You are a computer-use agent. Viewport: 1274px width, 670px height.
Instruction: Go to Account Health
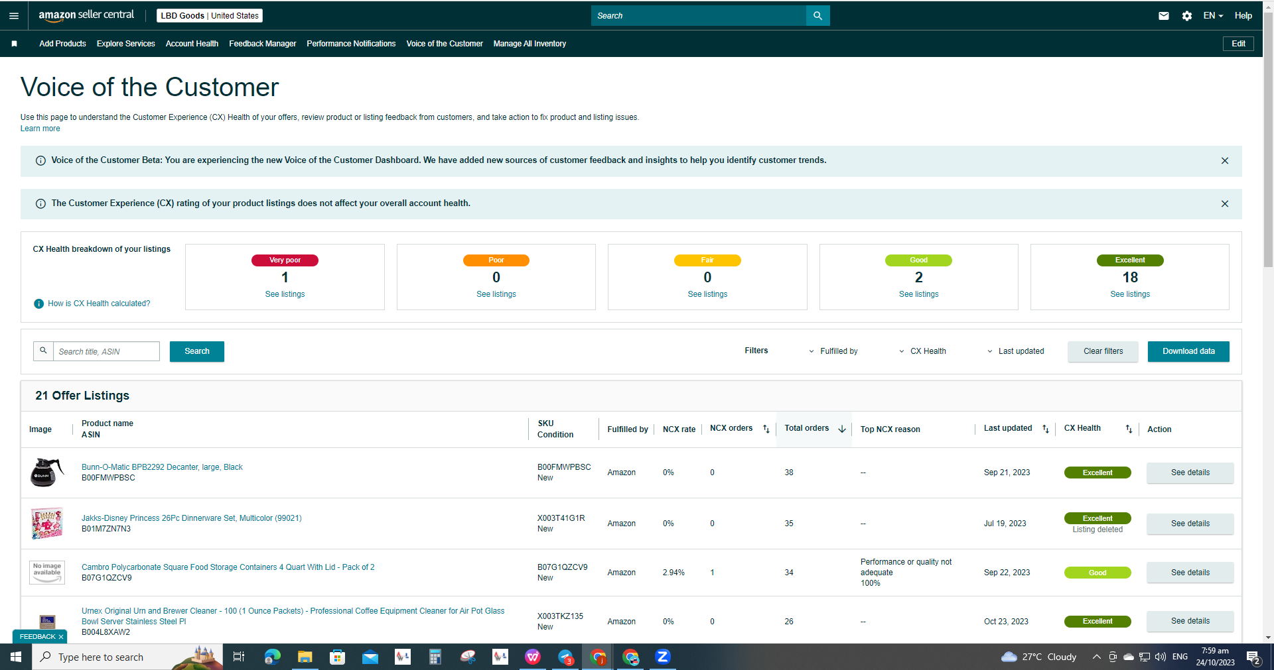pos(192,44)
